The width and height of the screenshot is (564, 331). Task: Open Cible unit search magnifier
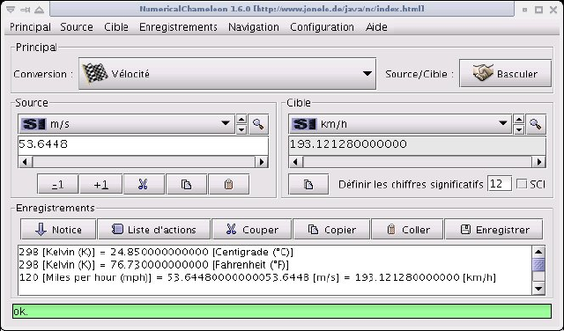pos(536,124)
